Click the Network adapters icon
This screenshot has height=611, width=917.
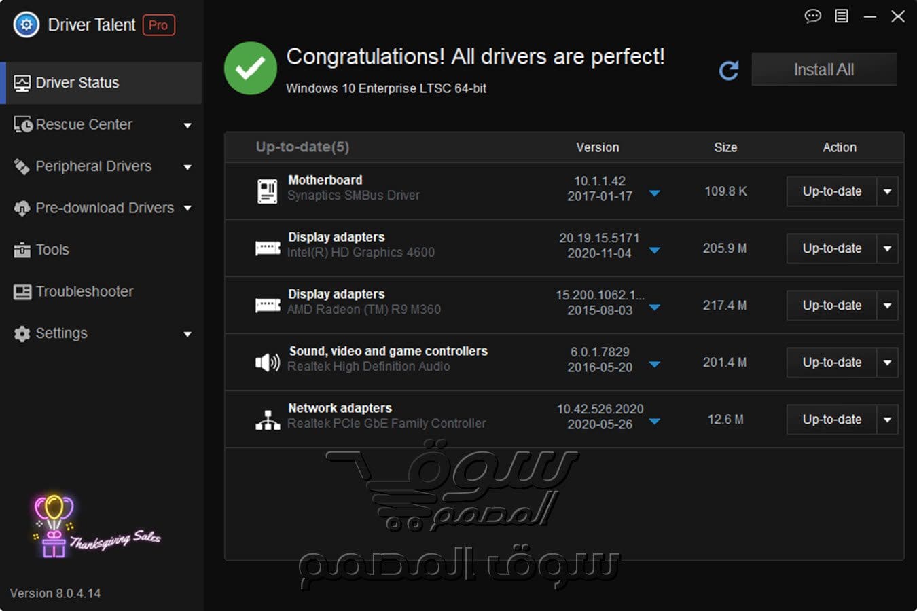click(268, 420)
